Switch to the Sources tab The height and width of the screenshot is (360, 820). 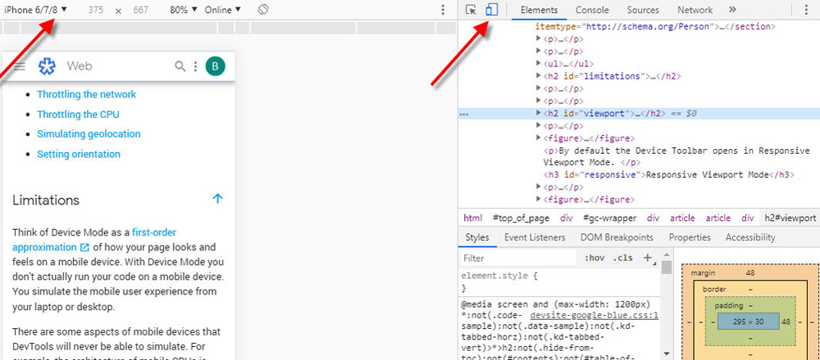(643, 10)
